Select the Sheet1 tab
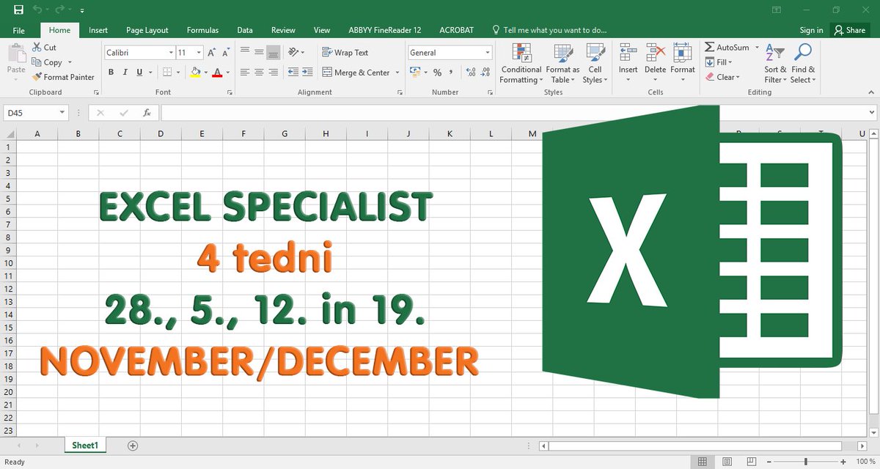880x469 pixels. [86, 445]
